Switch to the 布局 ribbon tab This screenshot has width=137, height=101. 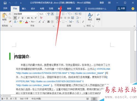42,9
